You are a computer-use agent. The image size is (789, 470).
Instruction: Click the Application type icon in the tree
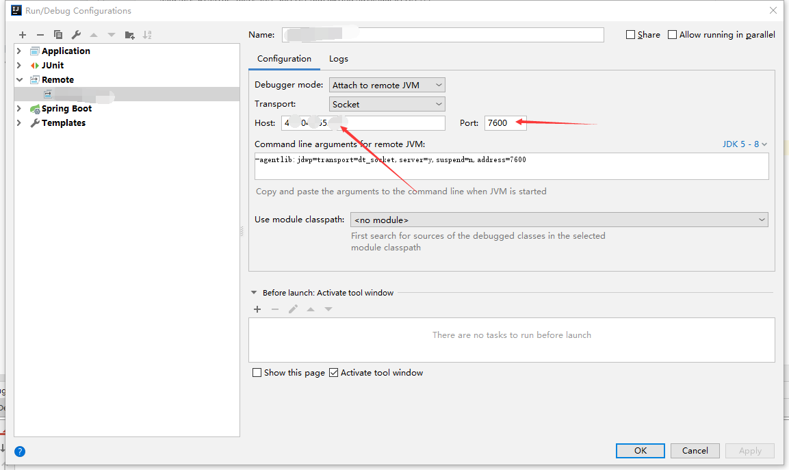click(35, 51)
